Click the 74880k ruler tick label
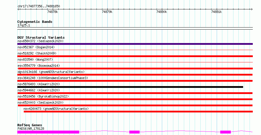261x135 pixels. 162,12
